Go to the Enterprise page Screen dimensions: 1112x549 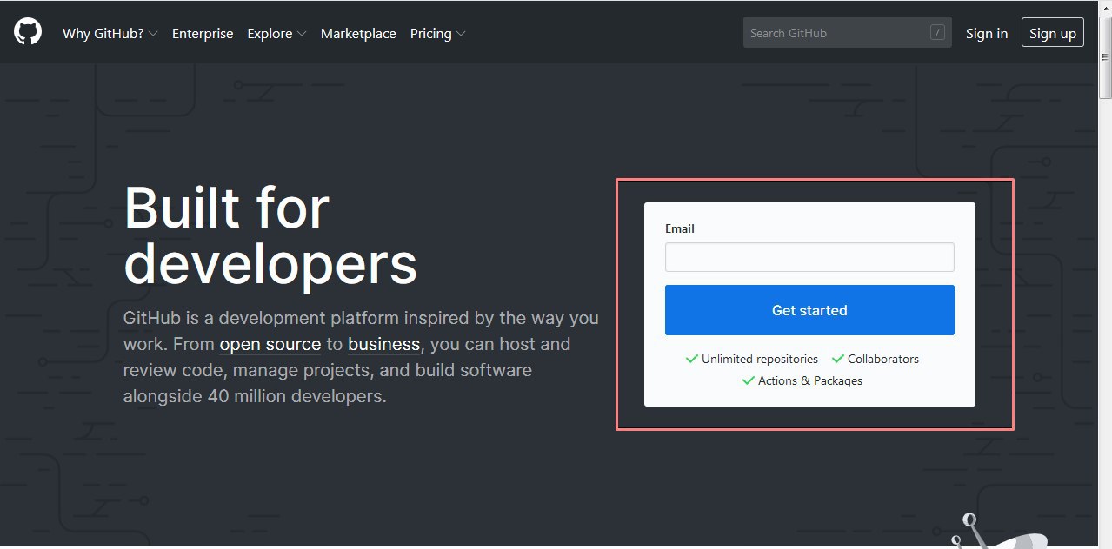203,33
